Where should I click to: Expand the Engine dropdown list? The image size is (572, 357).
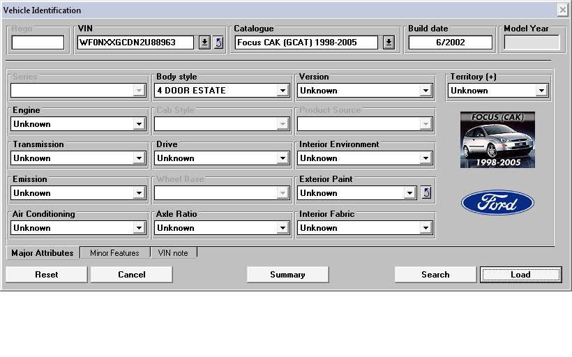pyautogui.click(x=139, y=124)
